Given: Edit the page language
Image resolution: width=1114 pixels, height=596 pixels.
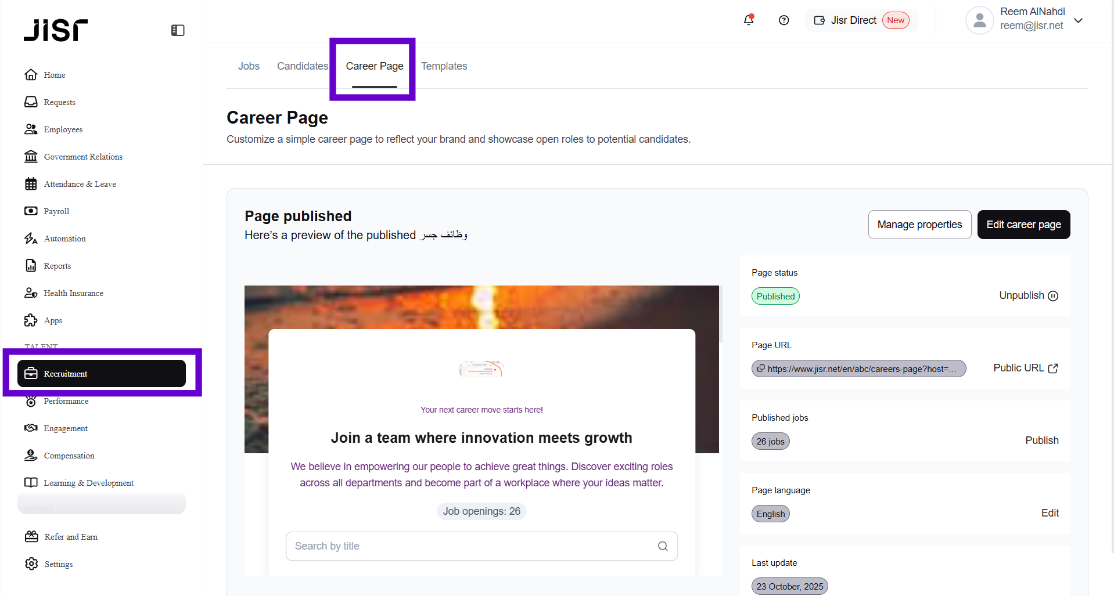Looking at the screenshot, I should tap(1050, 513).
